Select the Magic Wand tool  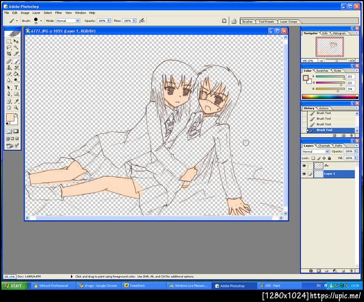click(16, 47)
